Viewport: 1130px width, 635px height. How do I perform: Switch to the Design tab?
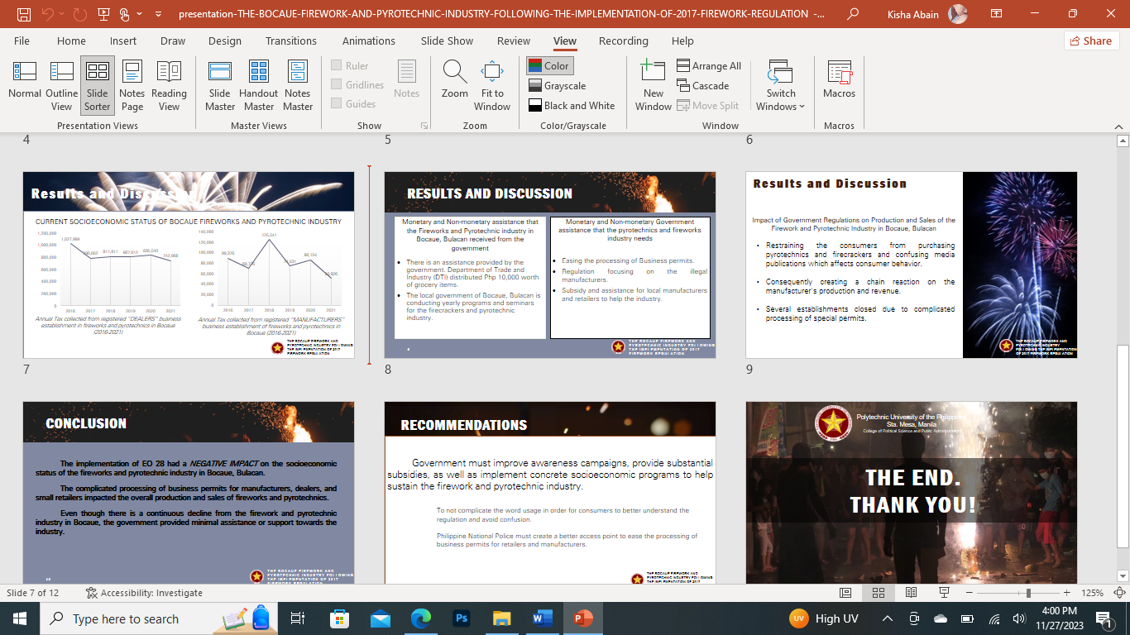(x=225, y=41)
